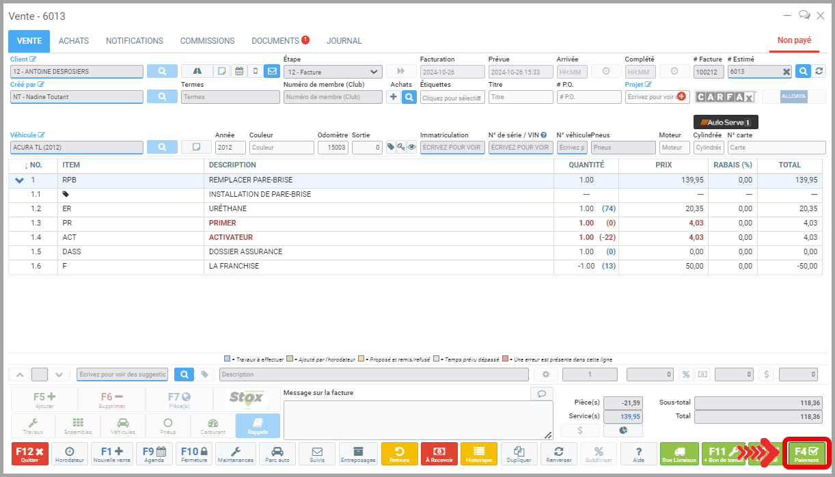Viewport: 835px width, 477px height.
Task: Open the Parc auto car icon
Action: [277, 454]
